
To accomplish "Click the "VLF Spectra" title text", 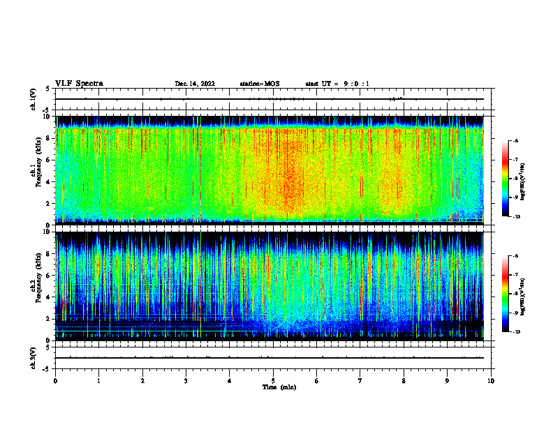I will pos(79,84).
